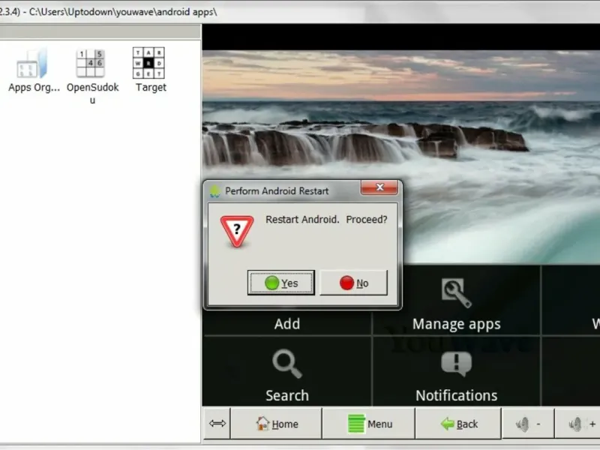Screen dimensions: 600x450
Task: Launch the OpenSudoku app icon
Action: 91,64
